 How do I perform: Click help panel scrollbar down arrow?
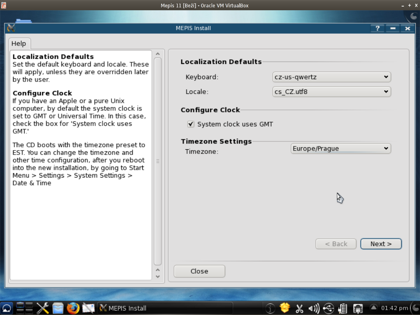pyautogui.click(x=158, y=277)
